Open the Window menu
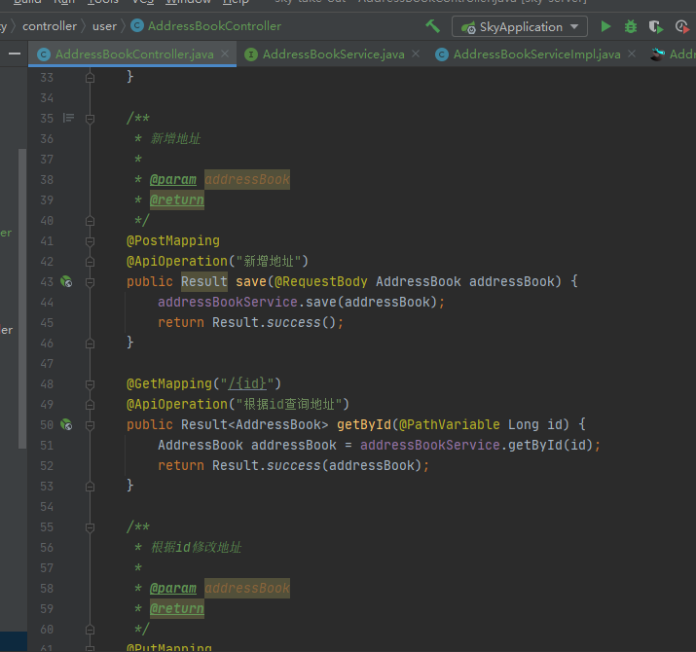This screenshot has height=652, width=696. click(x=188, y=2)
